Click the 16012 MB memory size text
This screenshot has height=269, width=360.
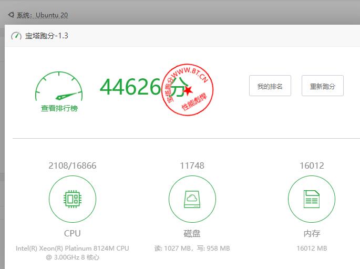coord(312,249)
